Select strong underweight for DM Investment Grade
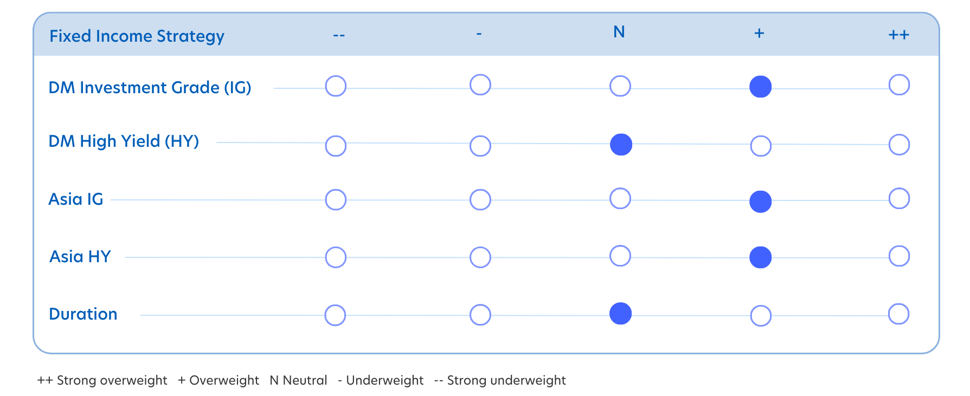 [336, 86]
